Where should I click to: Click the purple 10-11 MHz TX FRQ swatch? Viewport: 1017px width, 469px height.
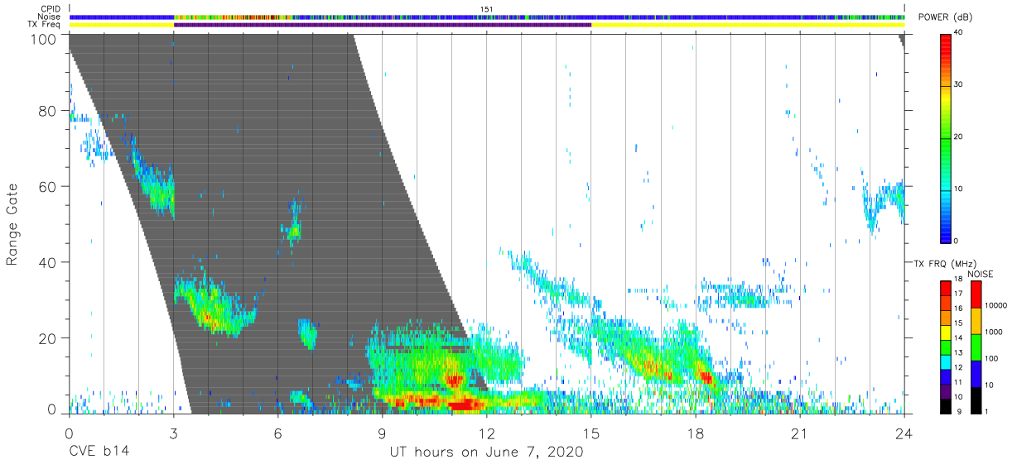tap(945, 391)
